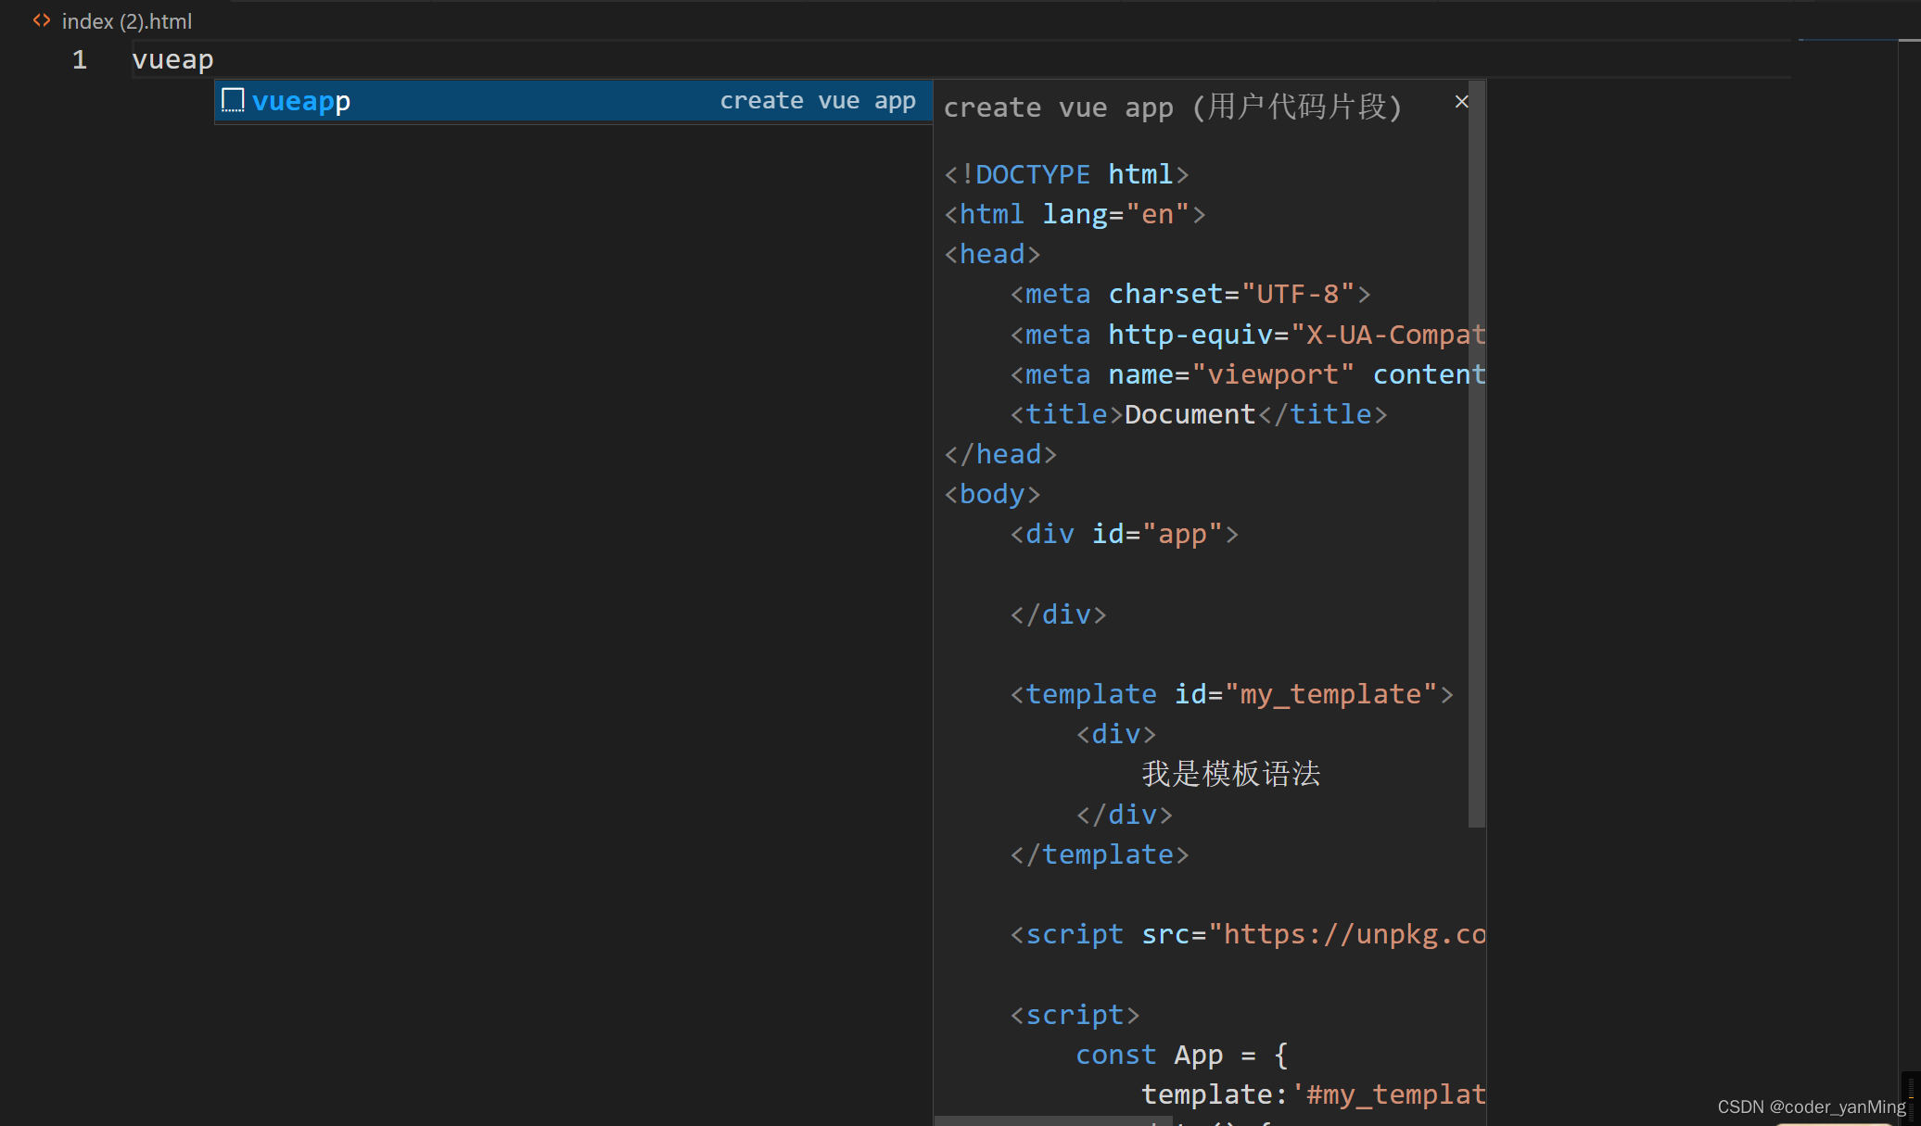Image resolution: width=1921 pixels, height=1126 pixels.
Task: Open the index (2).html breadcrumb
Action: click(127, 20)
